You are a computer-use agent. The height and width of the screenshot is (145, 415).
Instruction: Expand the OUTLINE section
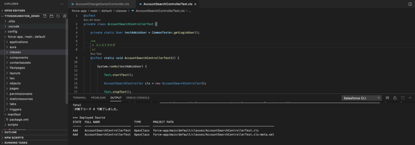point(10,132)
